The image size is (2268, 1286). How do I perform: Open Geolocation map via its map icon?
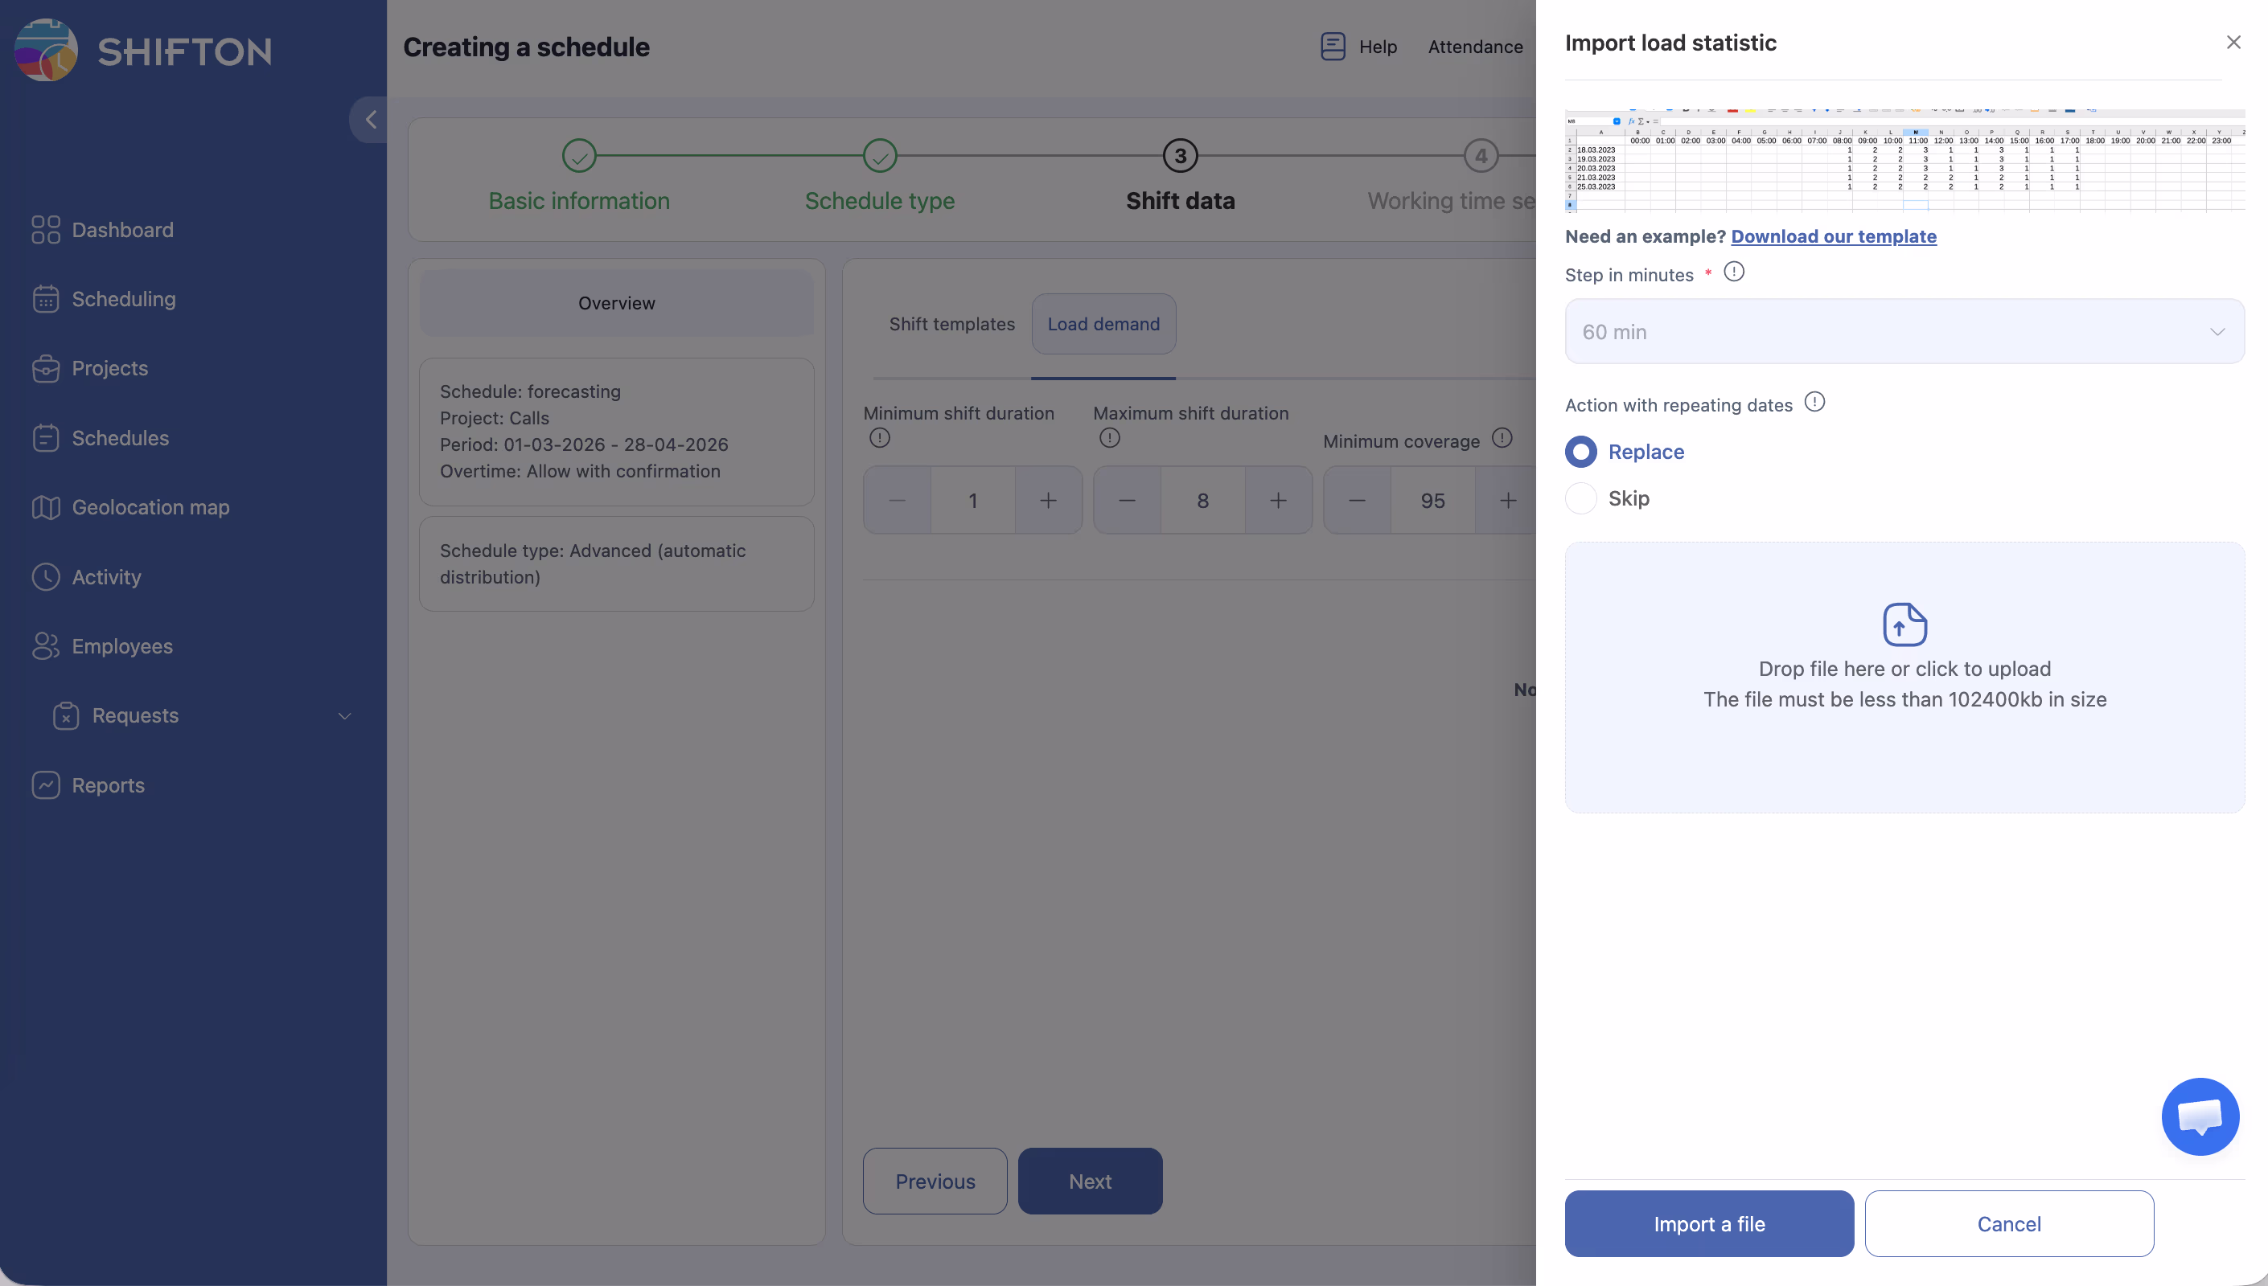tap(45, 507)
